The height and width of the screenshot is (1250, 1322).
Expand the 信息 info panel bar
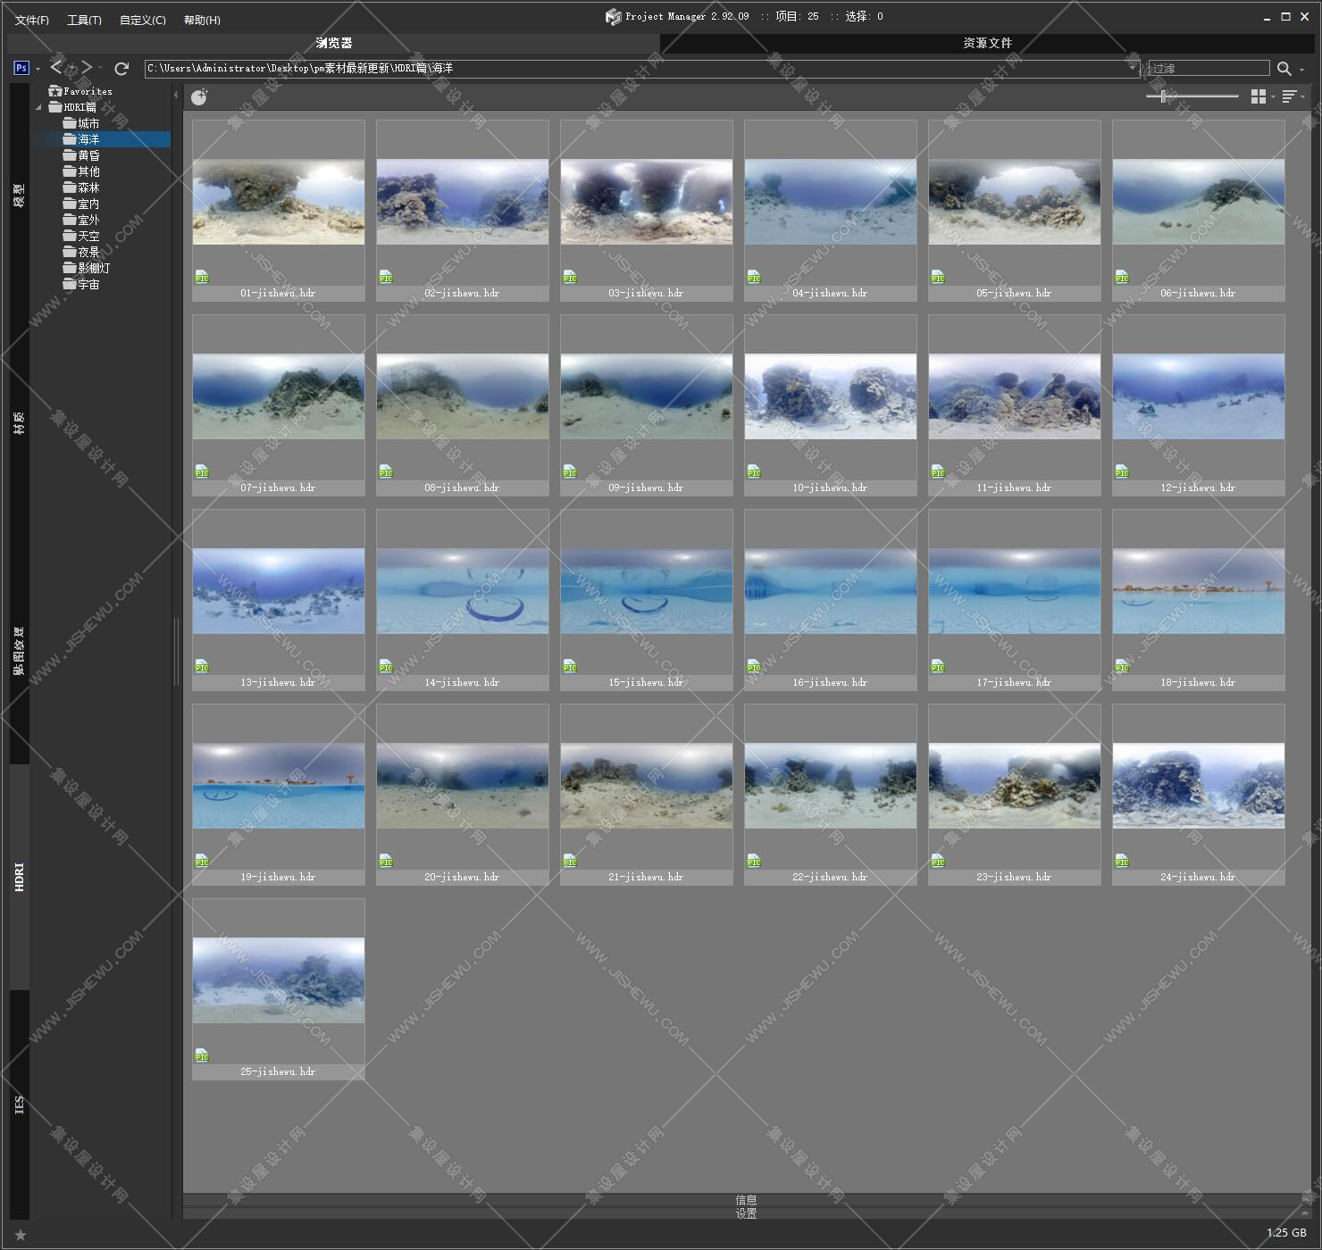click(x=747, y=1200)
